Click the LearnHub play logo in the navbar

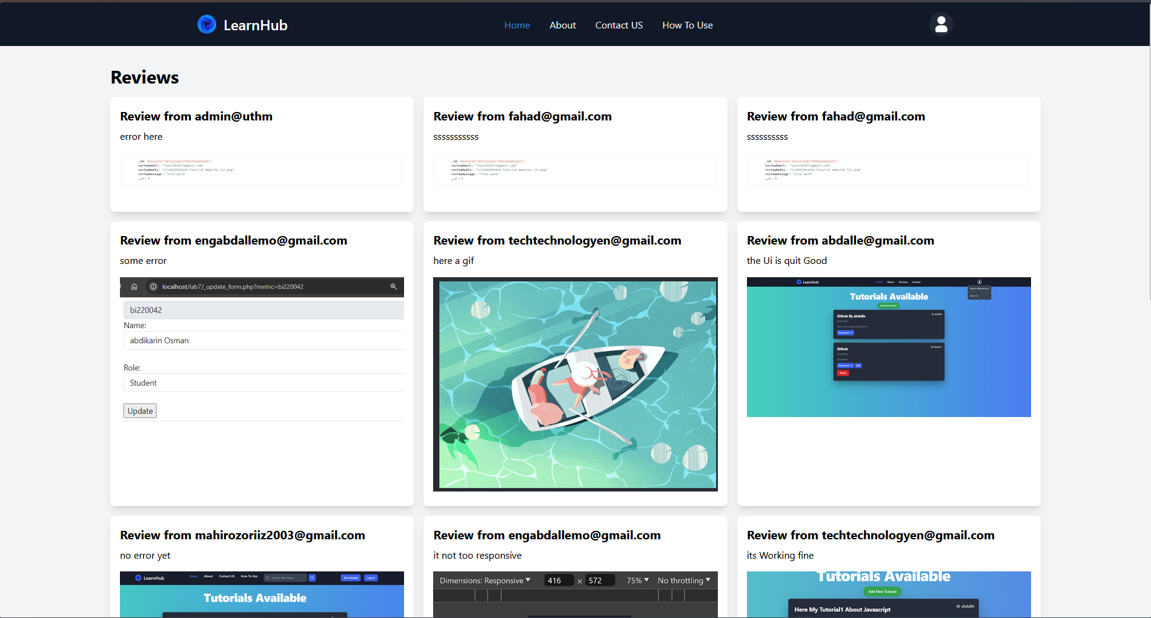click(x=207, y=24)
